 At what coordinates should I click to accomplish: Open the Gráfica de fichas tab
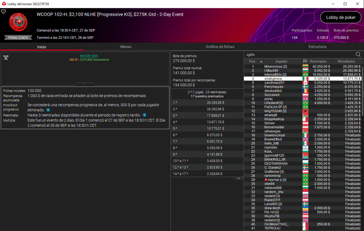[x=220, y=47]
